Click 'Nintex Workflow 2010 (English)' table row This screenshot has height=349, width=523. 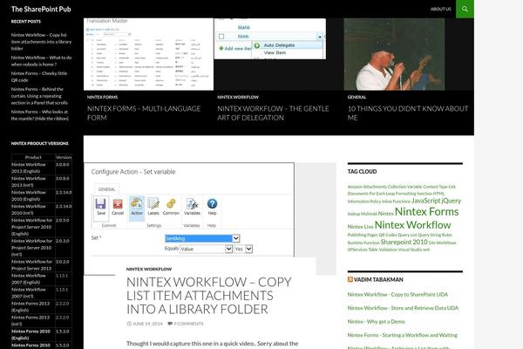tap(41, 195)
